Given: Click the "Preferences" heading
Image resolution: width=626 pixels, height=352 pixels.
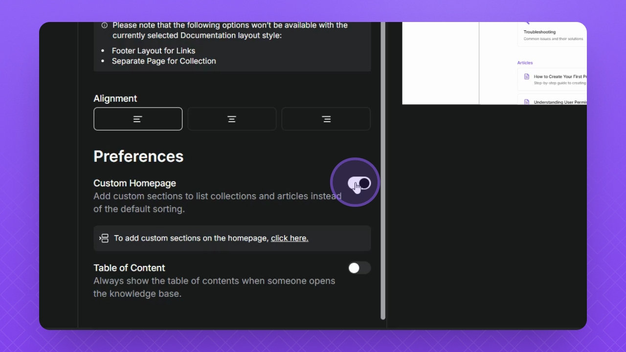Looking at the screenshot, I should pos(138,156).
